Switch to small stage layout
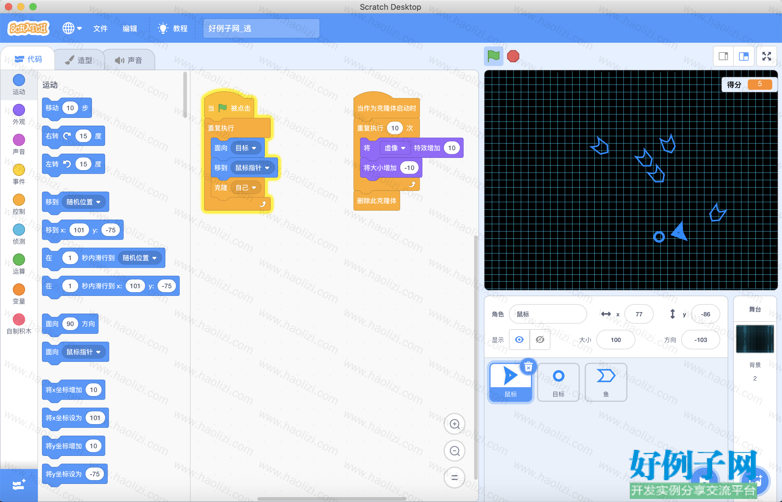This screenshot has width=782, height=502. click(723, 56)
